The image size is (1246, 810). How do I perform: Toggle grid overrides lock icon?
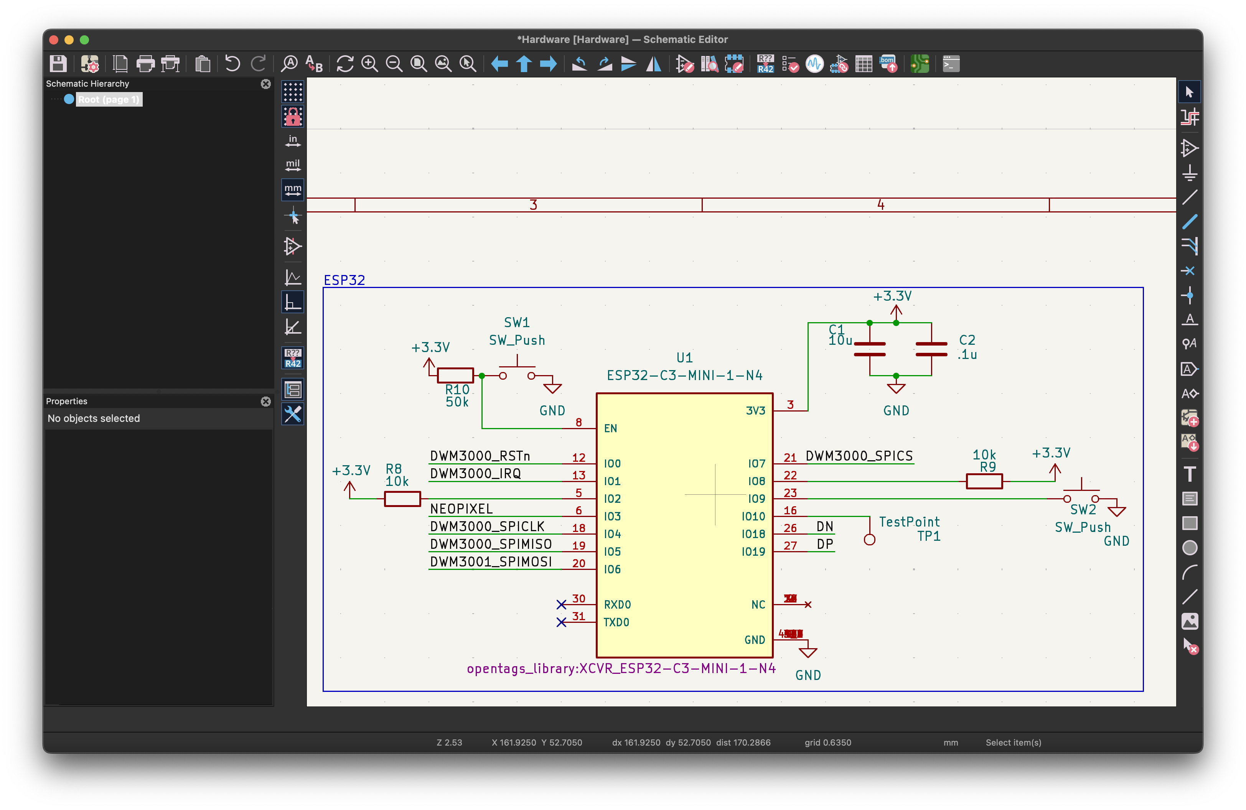(x=293, y=117)
